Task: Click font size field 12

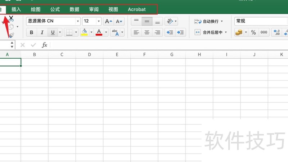Action: (89, 21)
